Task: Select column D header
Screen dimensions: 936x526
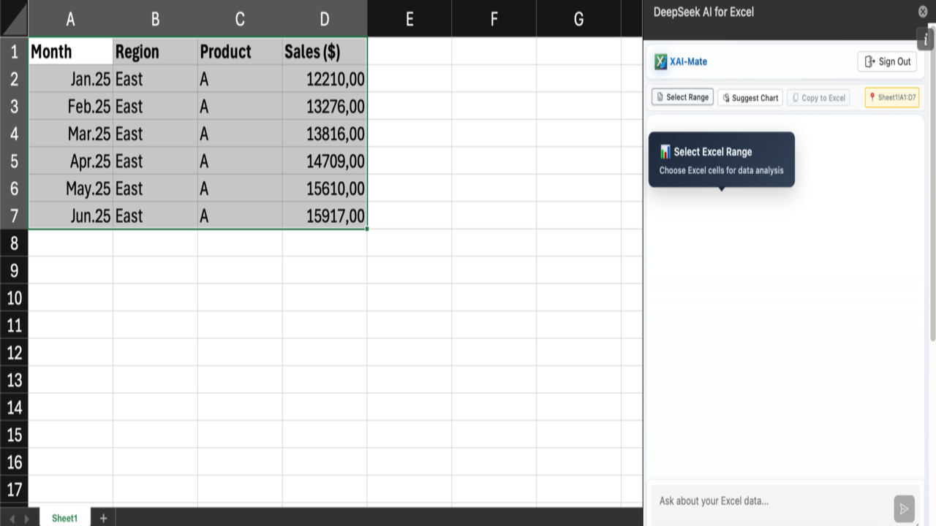Action: point(325,20)
